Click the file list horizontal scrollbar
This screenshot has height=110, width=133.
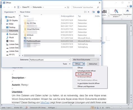point(59,56)
